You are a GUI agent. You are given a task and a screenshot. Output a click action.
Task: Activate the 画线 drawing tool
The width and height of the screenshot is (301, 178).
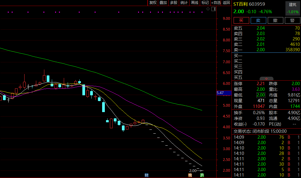[195, 3]
